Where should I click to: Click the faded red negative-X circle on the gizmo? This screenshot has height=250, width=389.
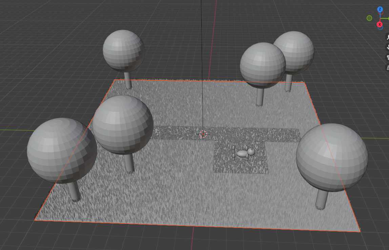[381, 12]
